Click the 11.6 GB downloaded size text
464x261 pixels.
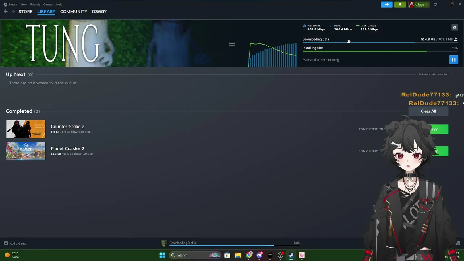point(72,154)
